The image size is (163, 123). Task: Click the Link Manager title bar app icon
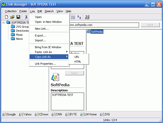4,4
